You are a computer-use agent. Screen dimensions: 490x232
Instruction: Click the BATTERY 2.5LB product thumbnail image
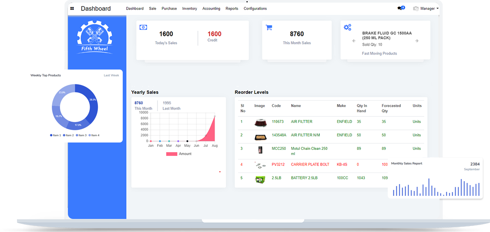tap(260, 178)
